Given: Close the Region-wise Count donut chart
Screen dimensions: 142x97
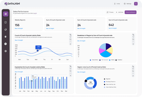Looking at the screenshot, I should click(133, 76).
